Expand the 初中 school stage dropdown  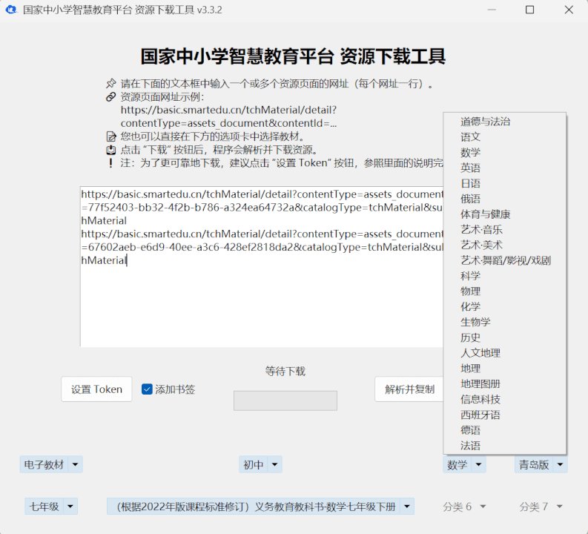click(260, 464)
